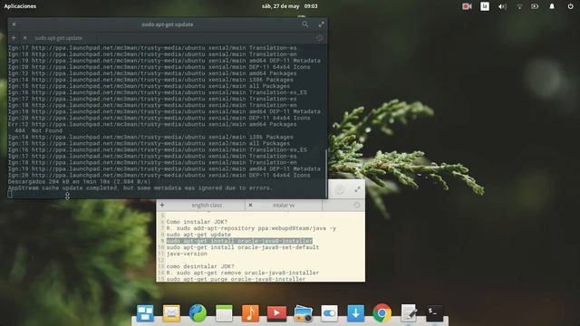Select the 'intalar vv' editor tab
The image size is (580, 326).
284,205
